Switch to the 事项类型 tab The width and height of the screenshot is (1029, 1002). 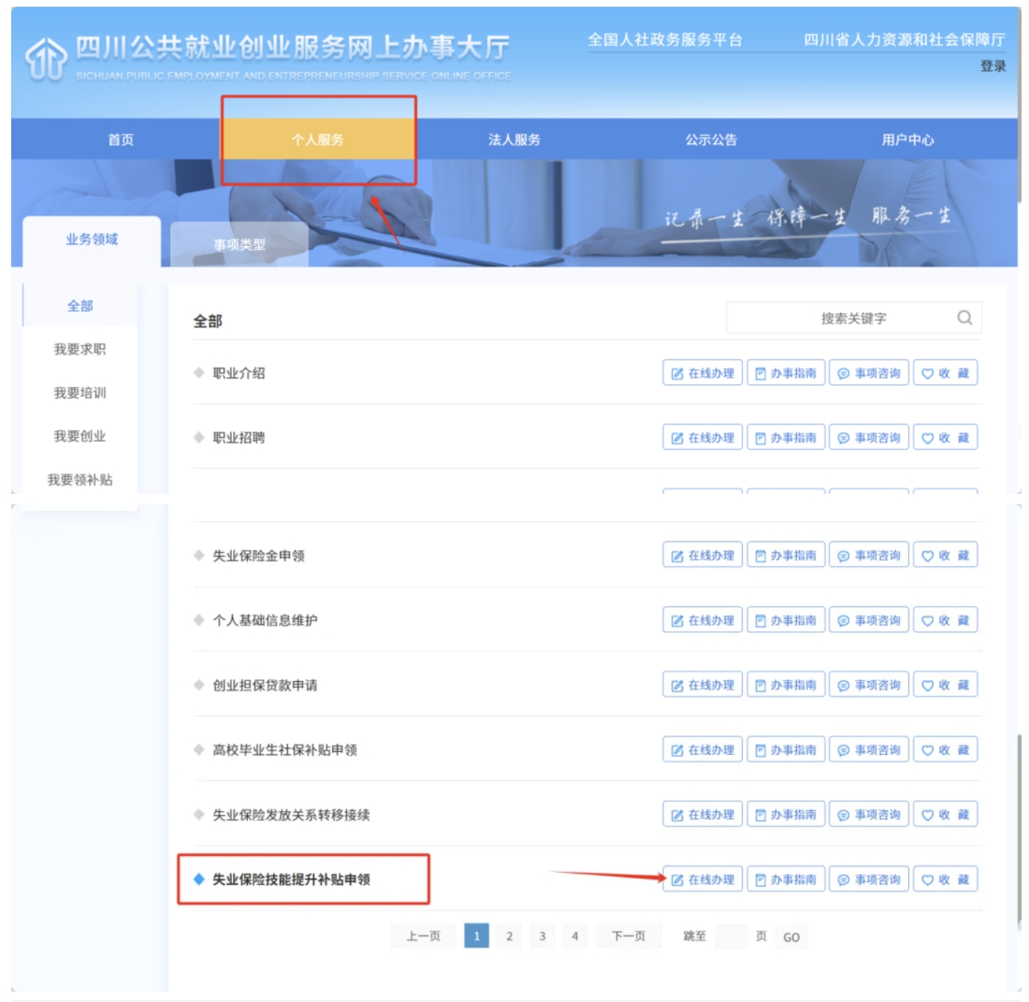(239, 244)
